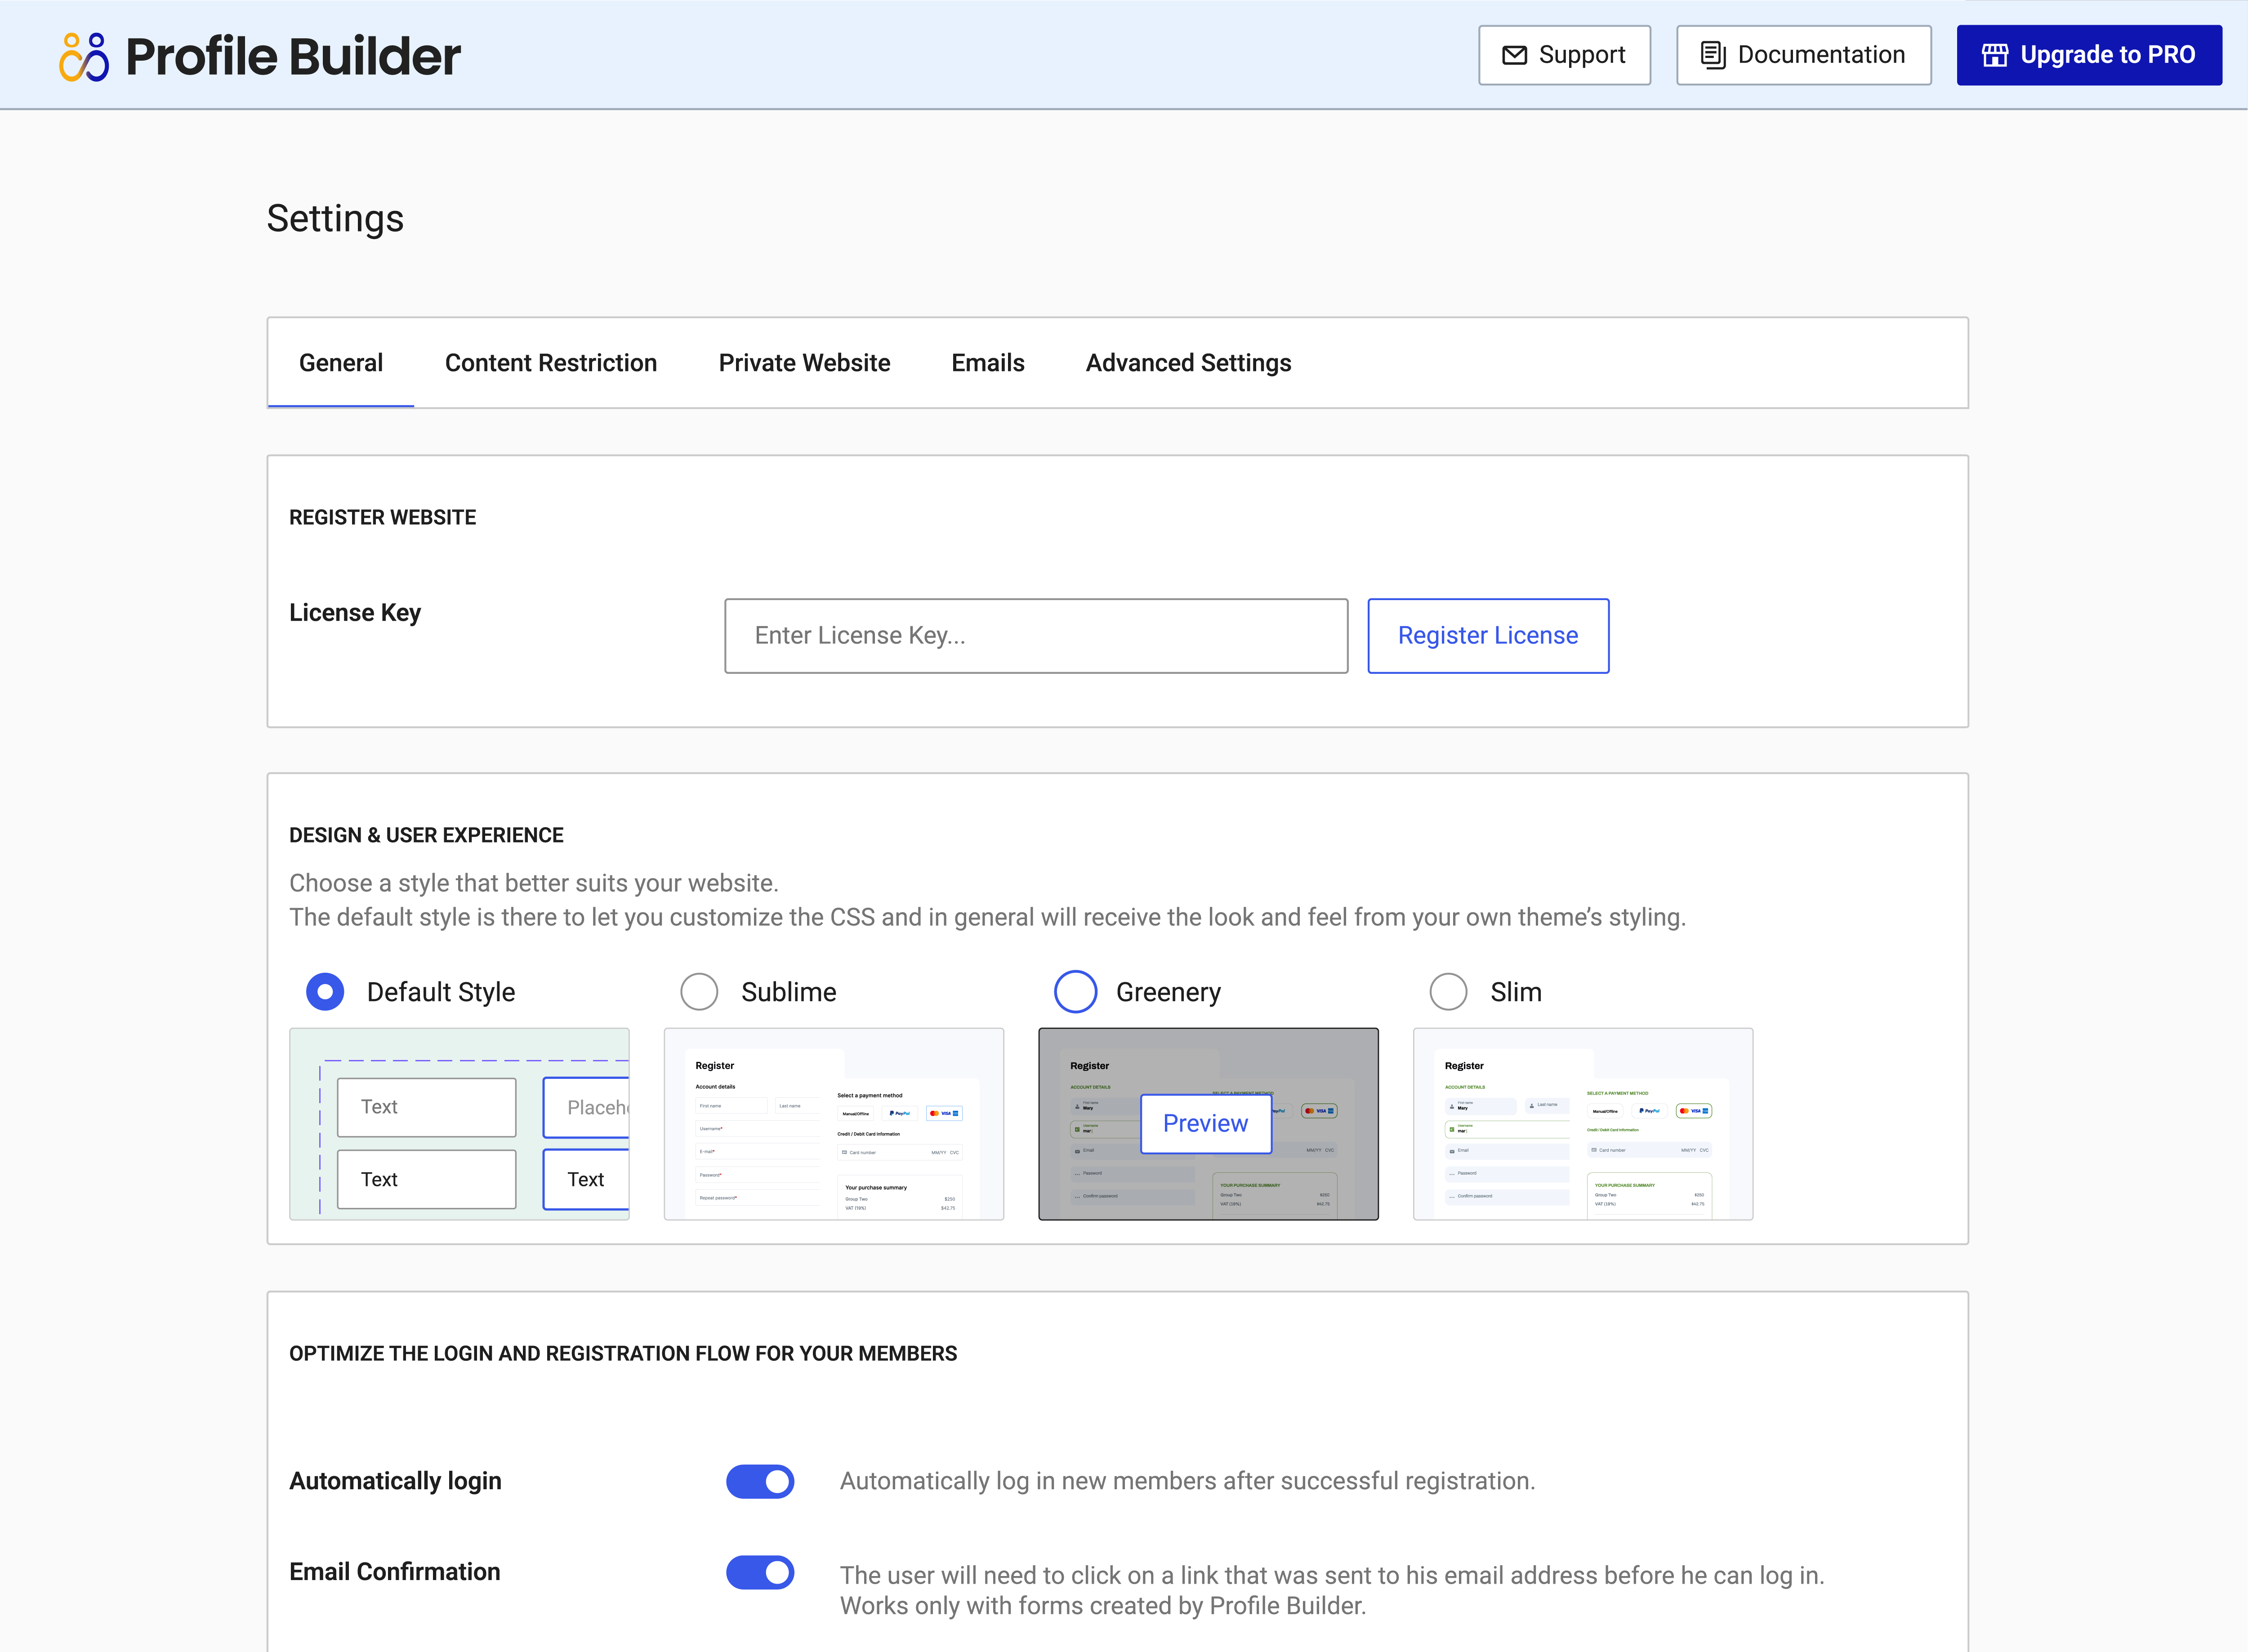Click the Profile Builder logo icon
The width and height of the screenshot is (2248, 1652).
coord(84,56)
